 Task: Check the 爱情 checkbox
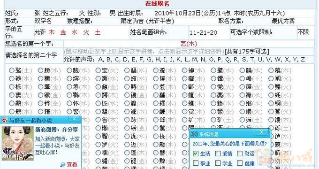(x=218, y=154)
